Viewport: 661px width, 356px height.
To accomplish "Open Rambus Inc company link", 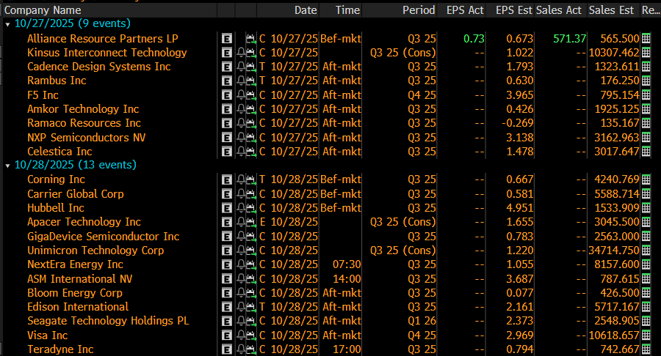I will tap(57, 81).
